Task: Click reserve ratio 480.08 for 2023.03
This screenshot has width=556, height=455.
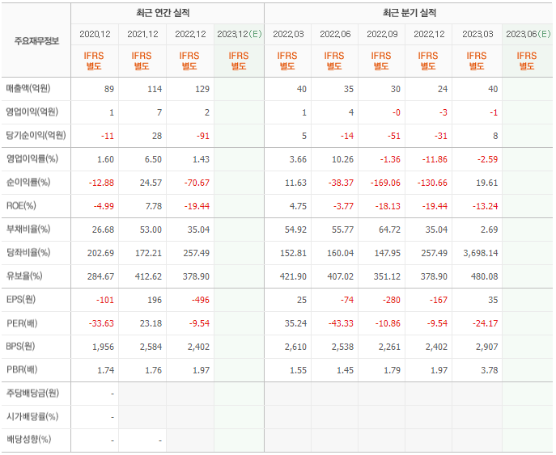Action: [x=484, y=276]
